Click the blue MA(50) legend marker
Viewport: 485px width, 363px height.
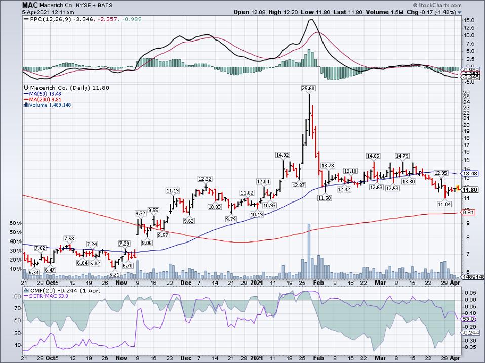tap(26, 94)
